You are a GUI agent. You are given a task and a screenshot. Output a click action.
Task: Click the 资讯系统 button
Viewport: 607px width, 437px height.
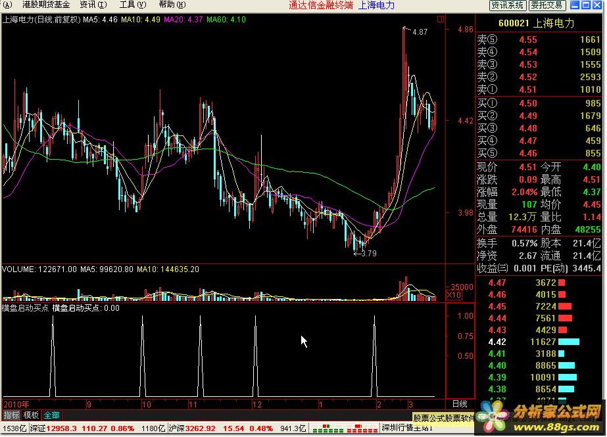(508, 5)
